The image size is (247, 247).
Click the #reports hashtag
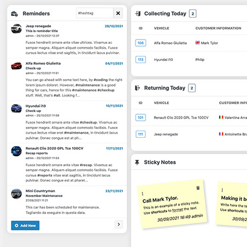(x=44, y=175)
